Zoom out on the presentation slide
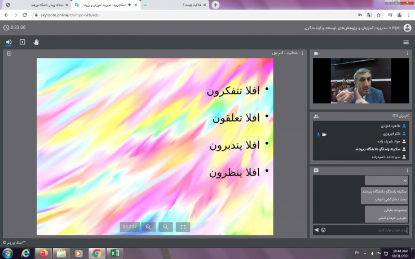The height and width of the screenshot is (259, 415). [x=165, y=227]
